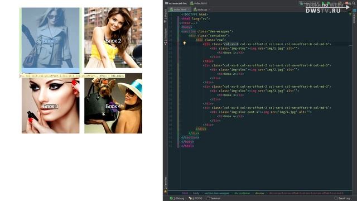Select div.row breadcrumb
The image size is (357, 201).
click(259, 193)
